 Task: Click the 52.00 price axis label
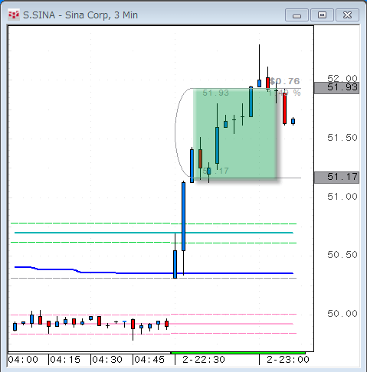342,78
